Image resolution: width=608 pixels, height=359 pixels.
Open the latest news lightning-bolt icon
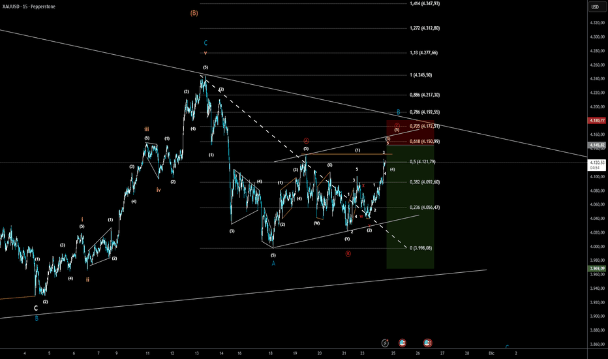385,343
